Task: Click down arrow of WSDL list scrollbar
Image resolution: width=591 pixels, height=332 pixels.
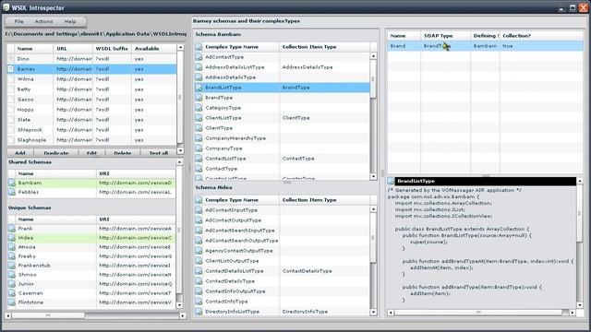Action: click(180, 150)
